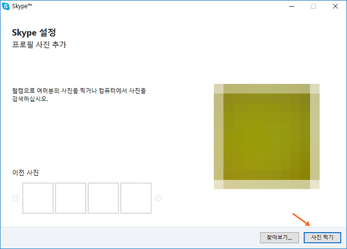Close the Skype setup window
347x249 pixels.
335,6
